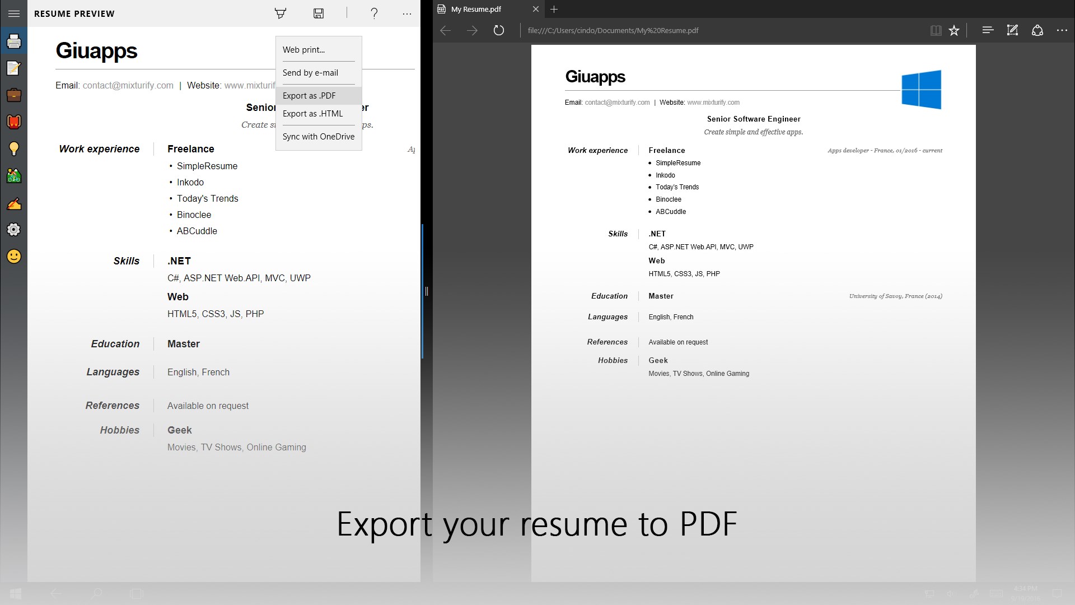The height and width of the screenshot is (605, 1075).
Task: Open the question mark help button
Action: click(x=374, y=13)
